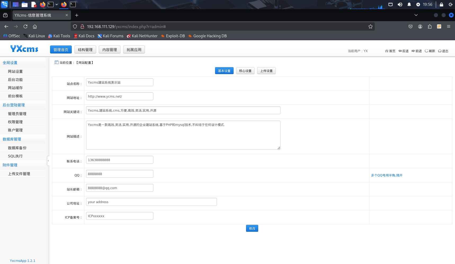Viewport: 455px width, 264px height.
Task: Click the shield tracking protection icon
Action: point(75,26)
